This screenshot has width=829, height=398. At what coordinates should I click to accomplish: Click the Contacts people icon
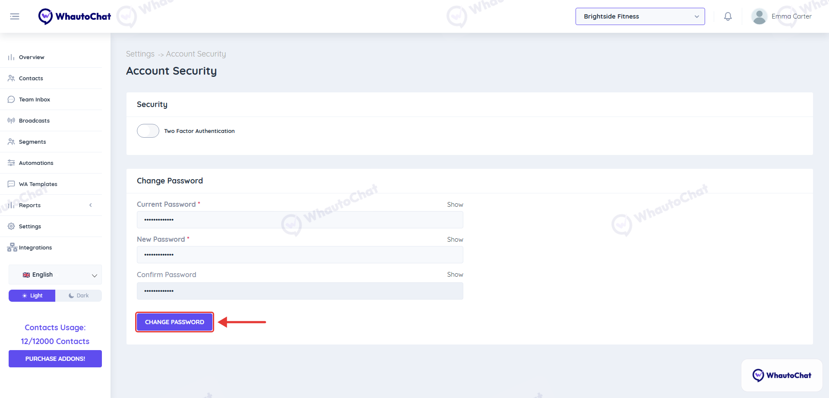(11, 78)
